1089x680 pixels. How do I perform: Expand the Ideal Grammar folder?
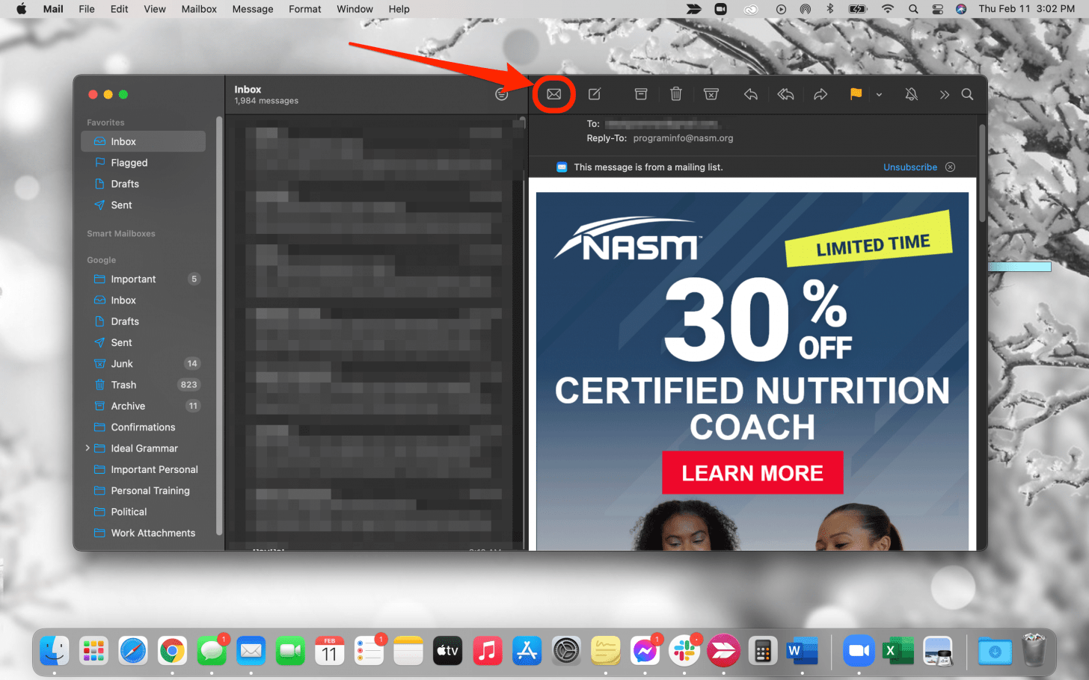click(x=88, y=448)
